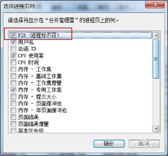Screen dimensions: 168x156
Task: Click the 取消 button
Action: click(x=144, y=144)
